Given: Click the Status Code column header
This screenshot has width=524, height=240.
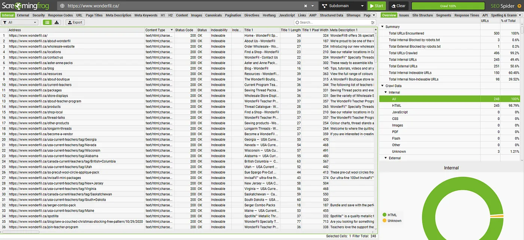Looking at the screenshot, I should click(x=185, y=30).
